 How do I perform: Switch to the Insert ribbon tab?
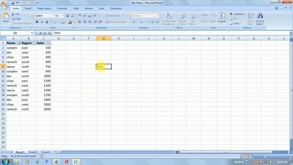click(28, 8)
